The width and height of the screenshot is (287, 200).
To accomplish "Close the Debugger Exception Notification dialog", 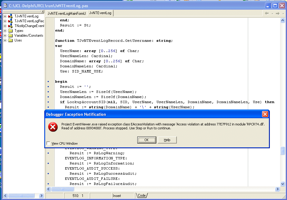I will pos(265,114).
